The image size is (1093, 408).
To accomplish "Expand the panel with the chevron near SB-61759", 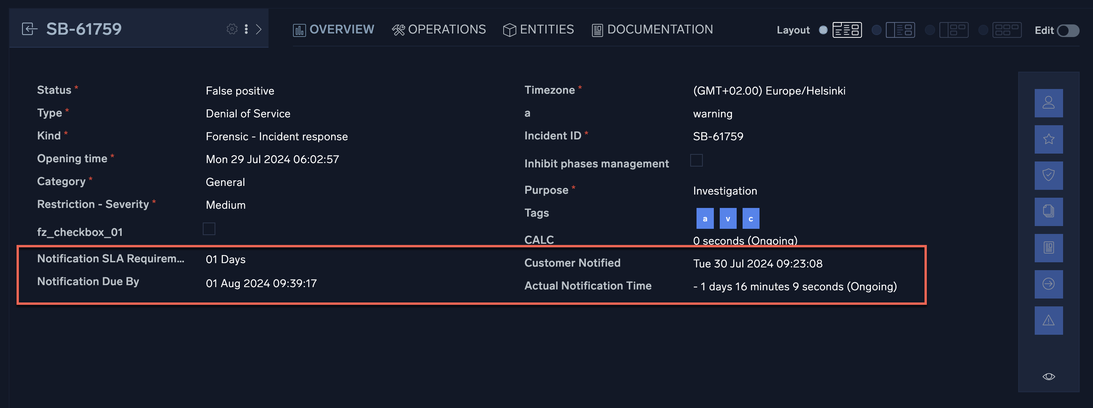I will [x=259, y=29].
